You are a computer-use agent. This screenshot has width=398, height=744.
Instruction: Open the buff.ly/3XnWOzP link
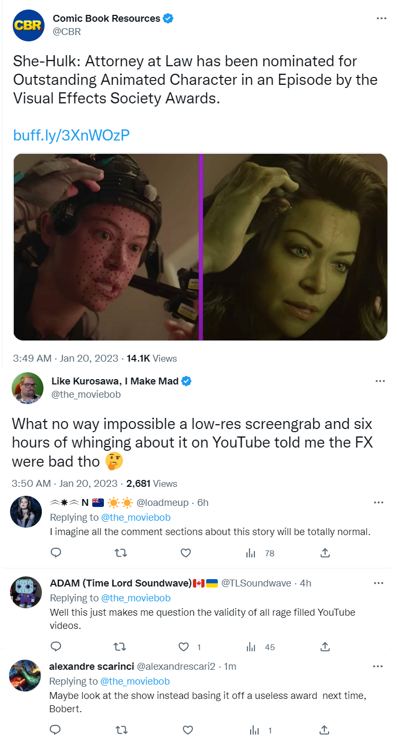[x=71, y=135]
